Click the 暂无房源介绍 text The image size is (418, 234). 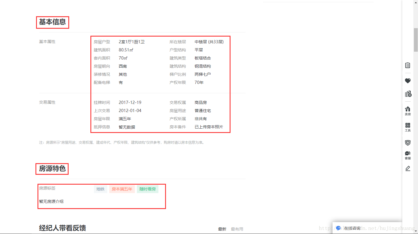[x=51, y=201]
